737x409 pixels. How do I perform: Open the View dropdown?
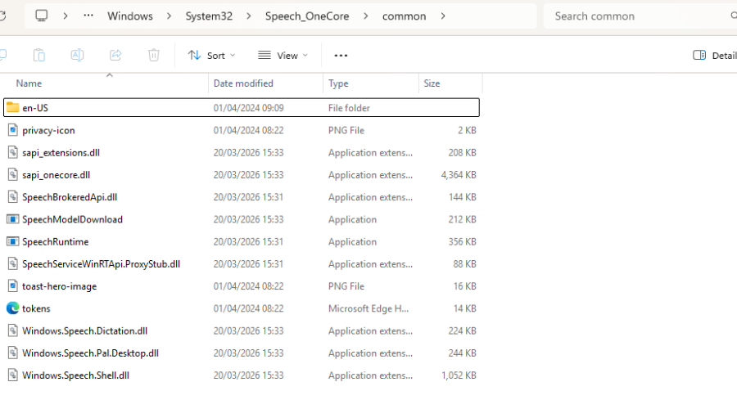(283, 56)
